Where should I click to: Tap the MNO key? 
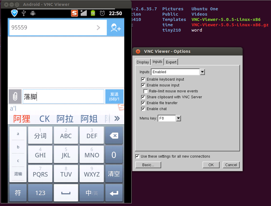click(x=92, y=155)
